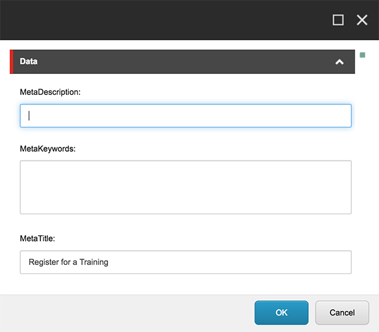The image size is (379, 332).
Task: Click inside the MetaKeywords text area
Action: point(186,187)
